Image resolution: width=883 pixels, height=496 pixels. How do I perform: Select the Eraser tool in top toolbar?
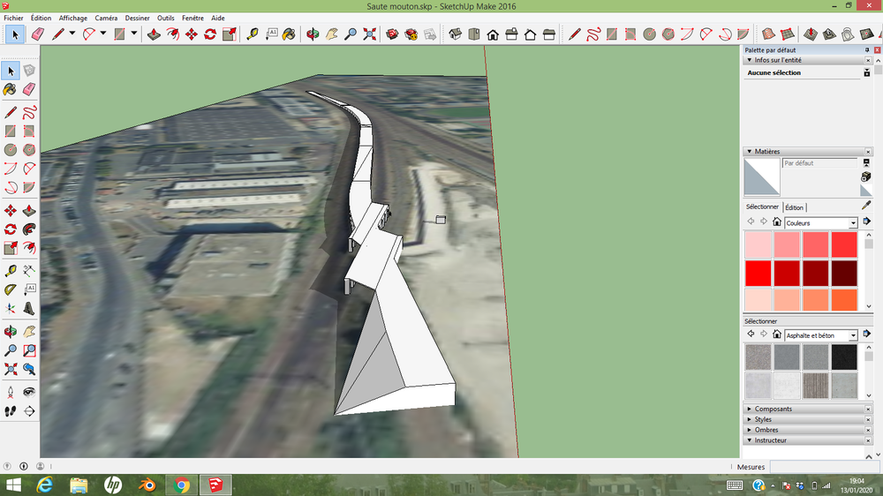pos(38,34)
